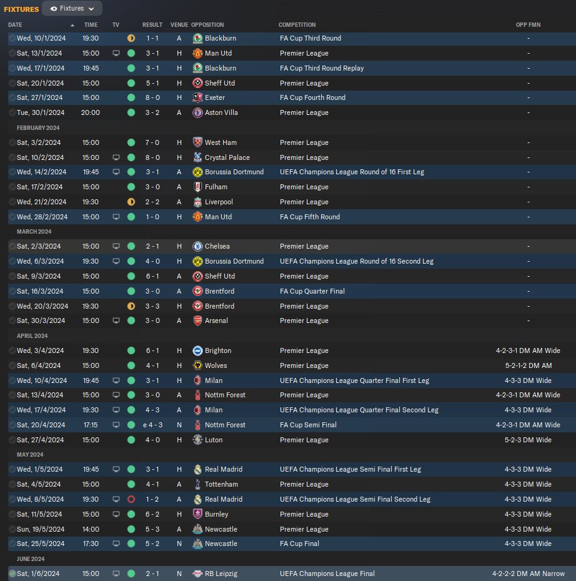Toggle the row selector for Wed, 14/2/2024

[x=12, y=172]
